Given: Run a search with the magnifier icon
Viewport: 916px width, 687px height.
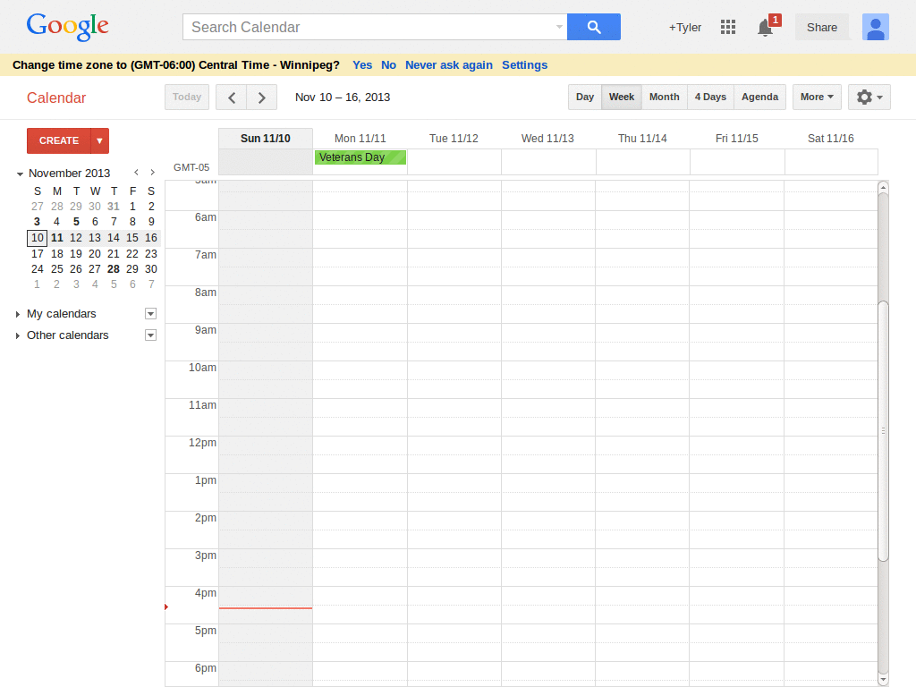Looking at the screenshot, I should point(593,27).
